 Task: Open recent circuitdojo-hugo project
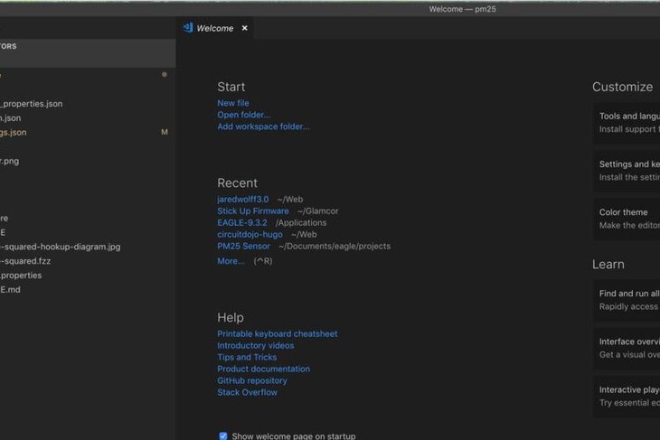pos(250,235)
